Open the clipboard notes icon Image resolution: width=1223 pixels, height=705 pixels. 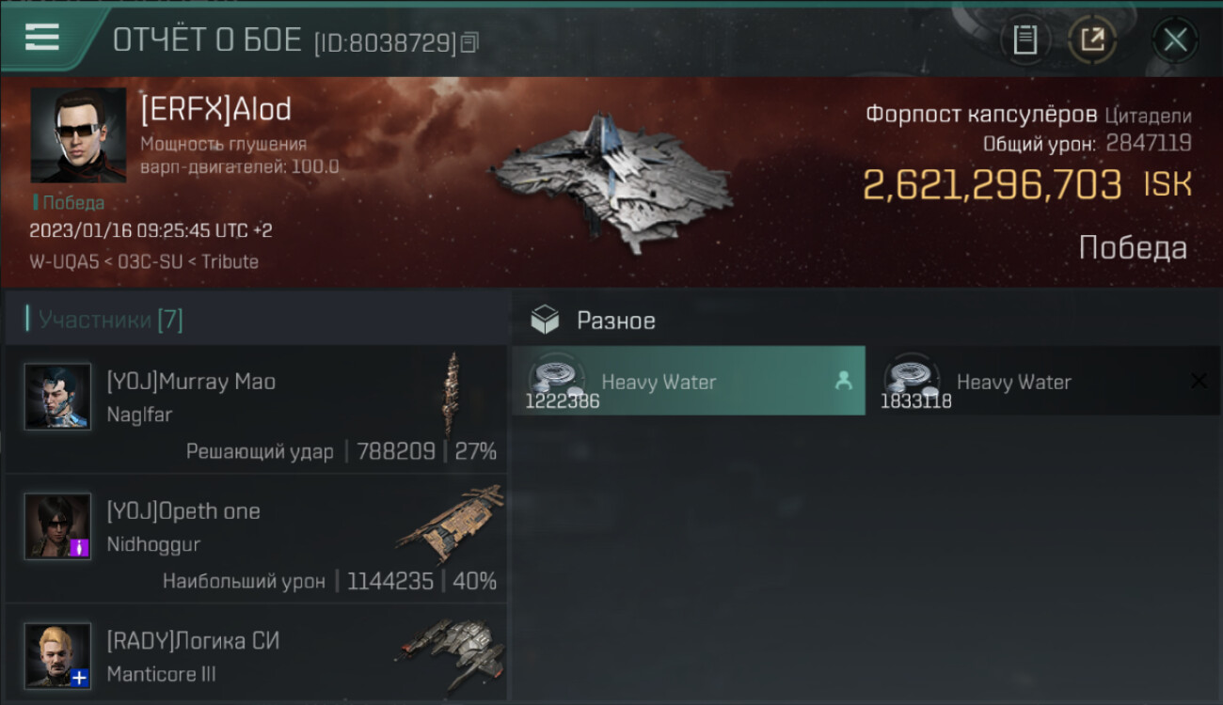click(1024, 39)
